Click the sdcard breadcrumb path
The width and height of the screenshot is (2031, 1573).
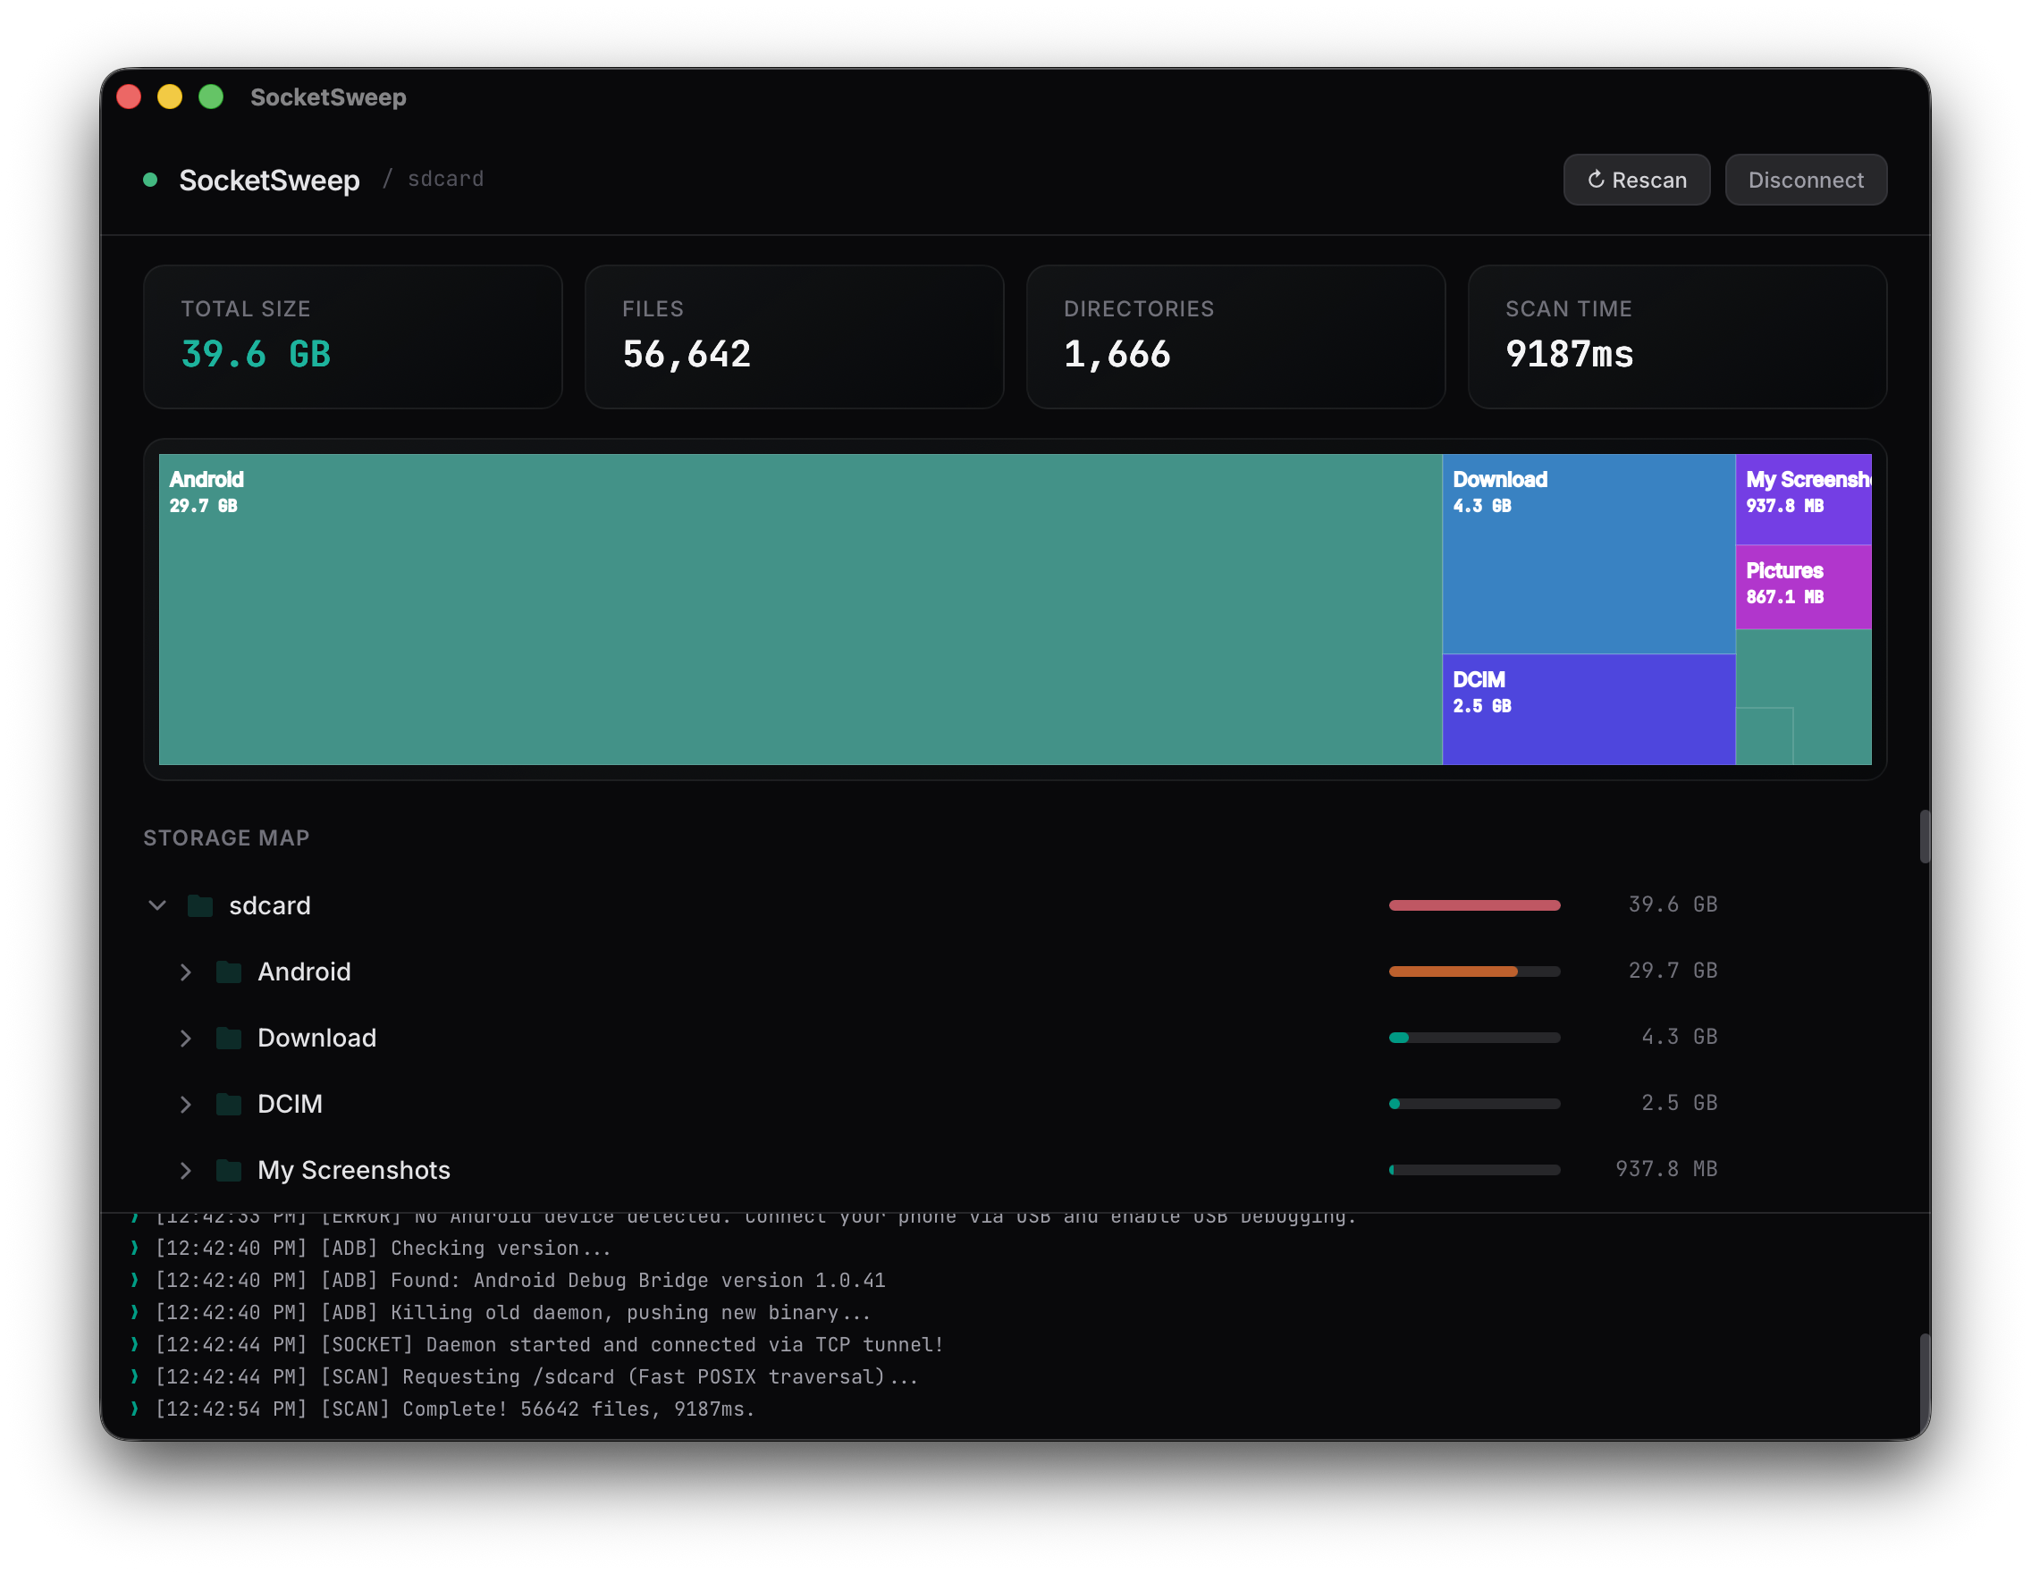point(445,179)
